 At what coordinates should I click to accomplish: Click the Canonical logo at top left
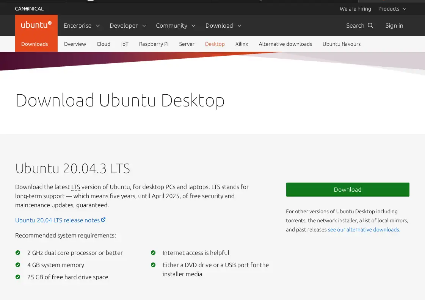pos(29,9)
